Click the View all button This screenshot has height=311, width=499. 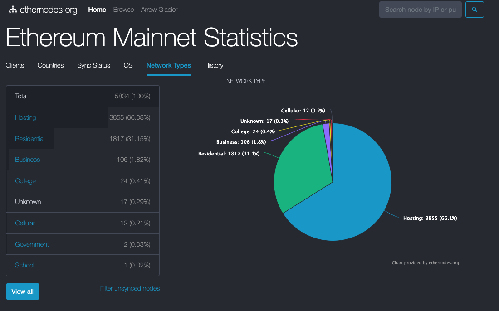pos(23,292)
